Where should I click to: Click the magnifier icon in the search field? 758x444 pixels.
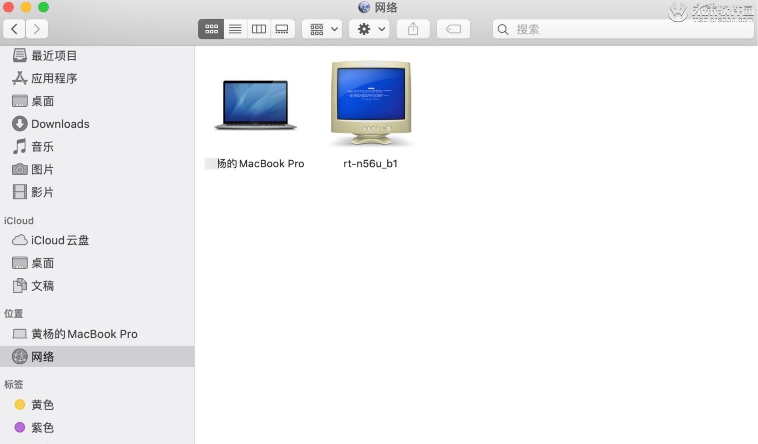pos(503,30)
